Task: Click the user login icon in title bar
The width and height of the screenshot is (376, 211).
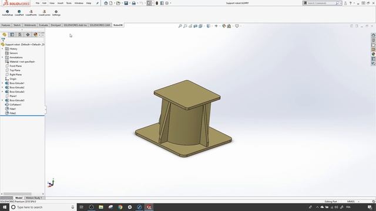Action: point(345,3)
